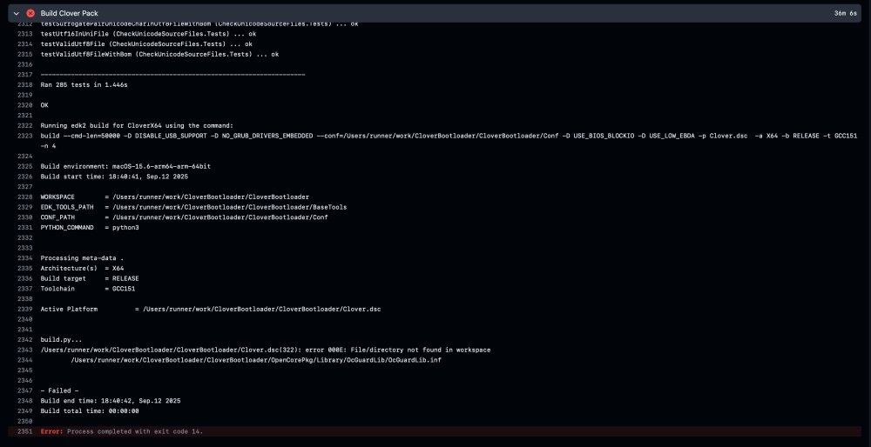The width and height of the screenshot is (871, 447).
Task: Click the build --cmd-len=50000 command line
Action: tap(449, 141)
